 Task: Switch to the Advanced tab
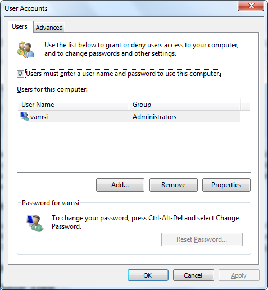49,28
